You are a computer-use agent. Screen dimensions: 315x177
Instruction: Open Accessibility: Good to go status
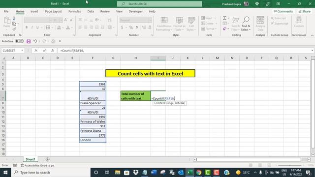point(37,165)
